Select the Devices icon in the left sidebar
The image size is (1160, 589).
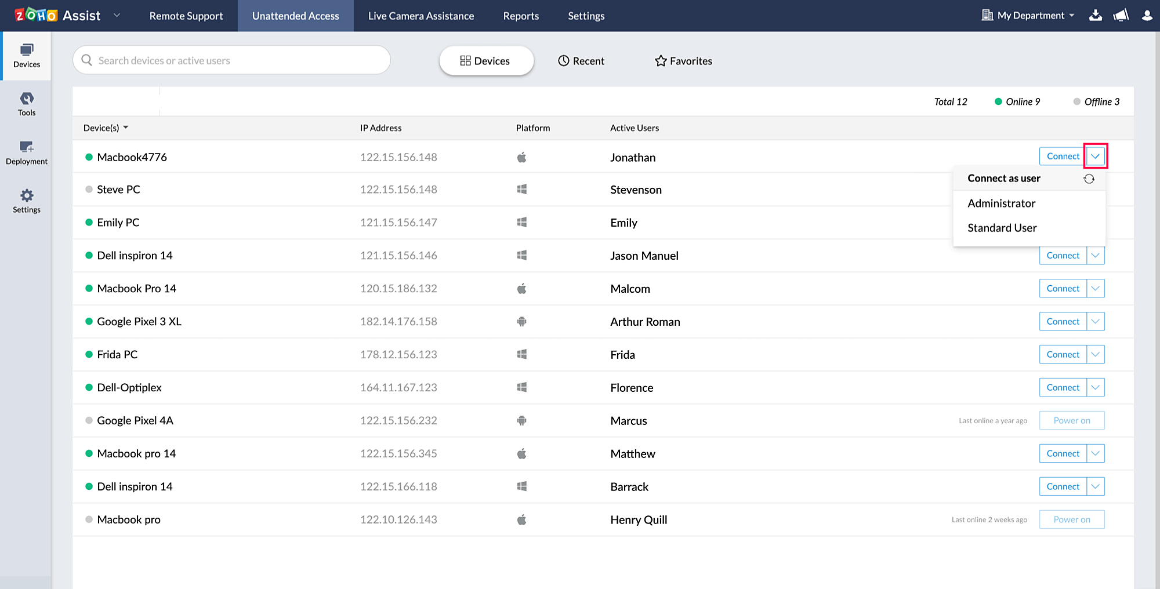(27, 56)
